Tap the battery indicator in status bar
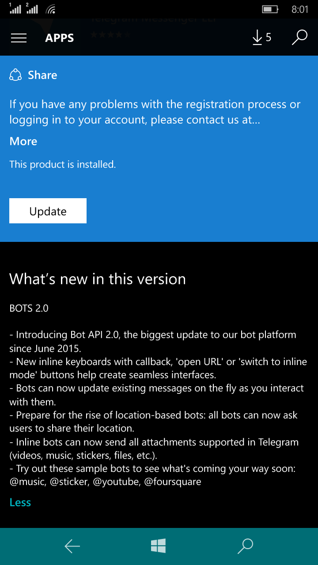 pyautogui.click(x=270, y=9)
